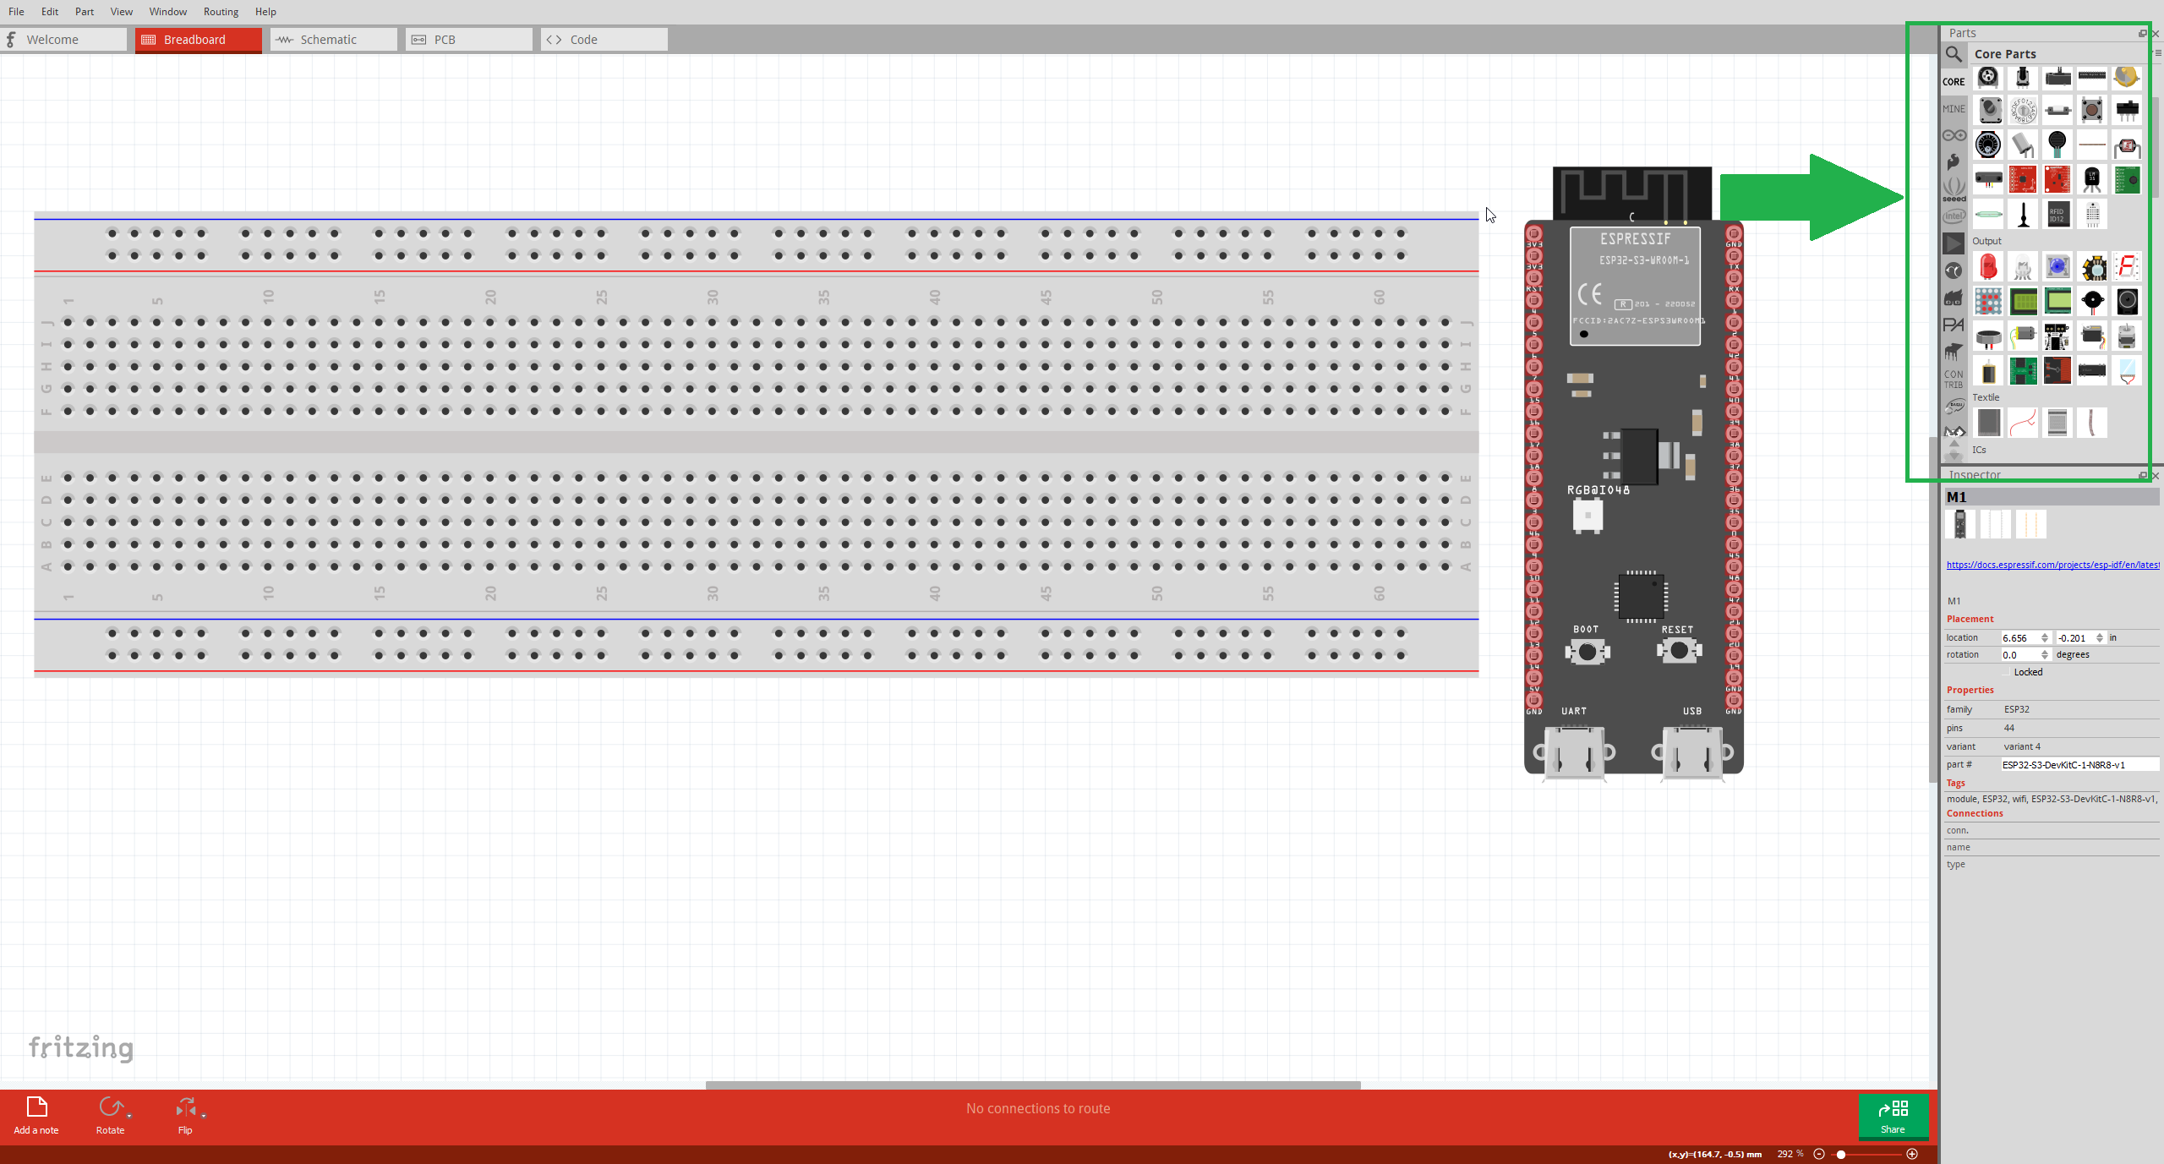Open the Part menu
The image size is (2164, 1164).
(85, 11)
